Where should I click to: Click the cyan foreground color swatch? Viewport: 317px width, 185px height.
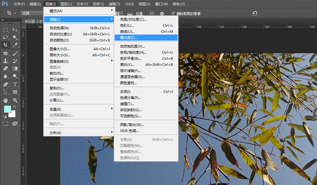(x=7, y=109)
